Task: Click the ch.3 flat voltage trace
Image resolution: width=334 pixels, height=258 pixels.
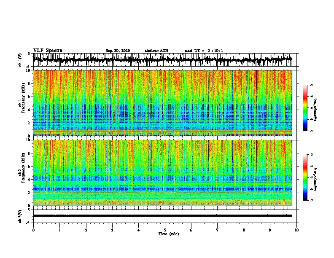Action: pyautogui.click(x=162, y=216)
